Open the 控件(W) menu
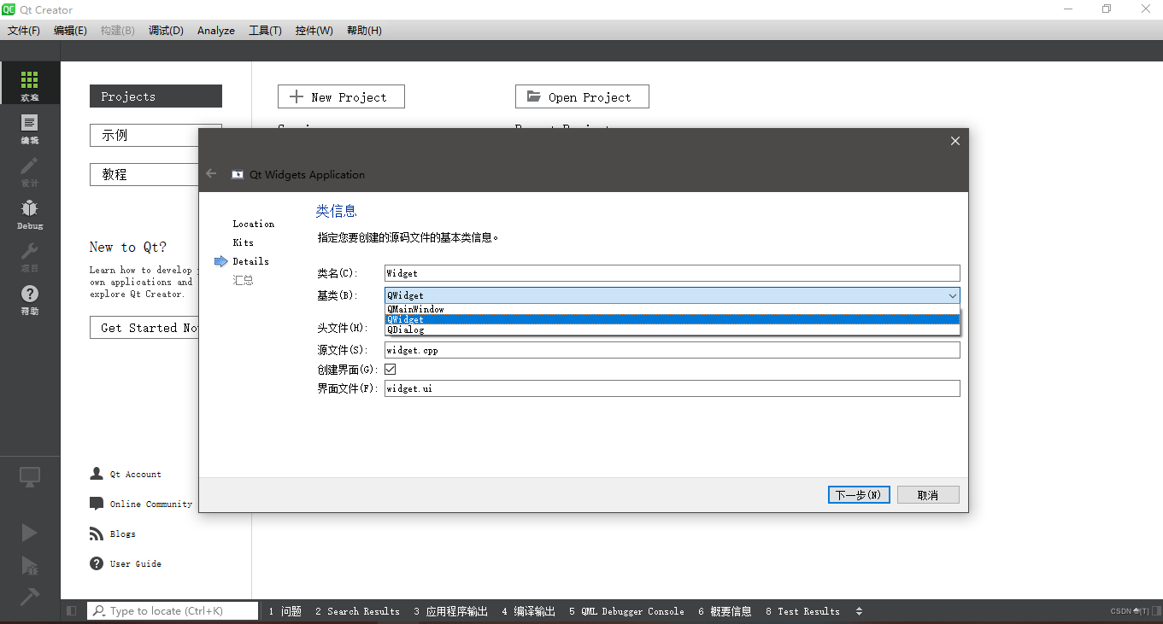Viewport: 1163px width, 624px height. click(314, 30)
